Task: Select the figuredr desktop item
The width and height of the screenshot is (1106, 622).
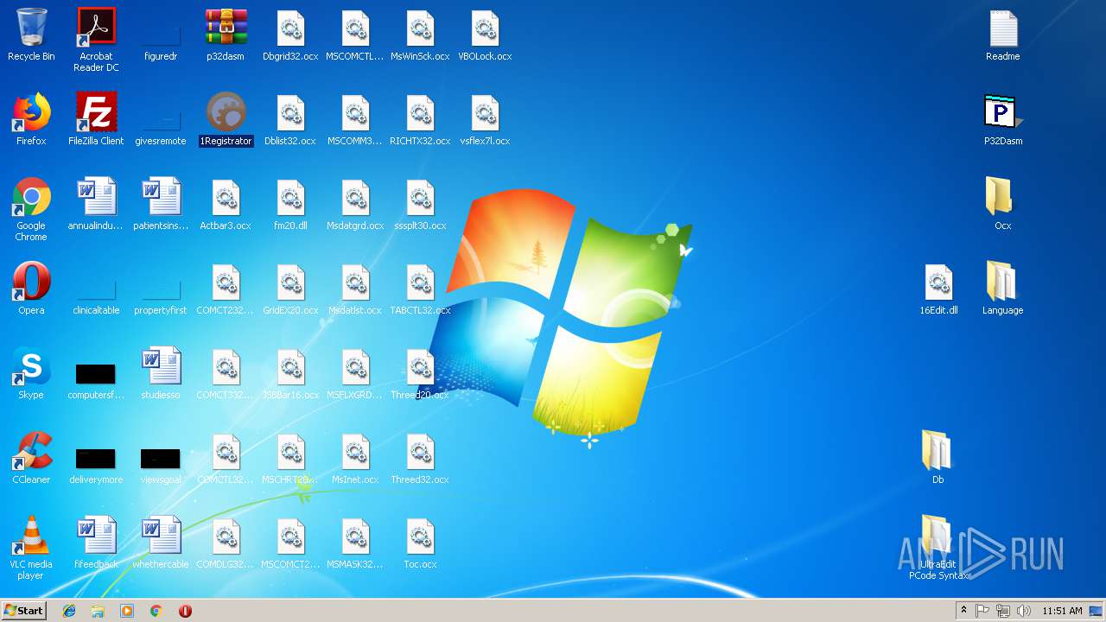Action: [x=161, y=35]
